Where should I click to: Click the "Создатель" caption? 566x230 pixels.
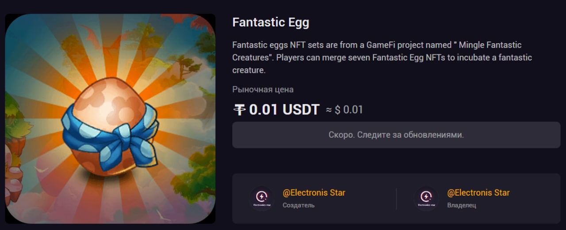tap(298, 205)
